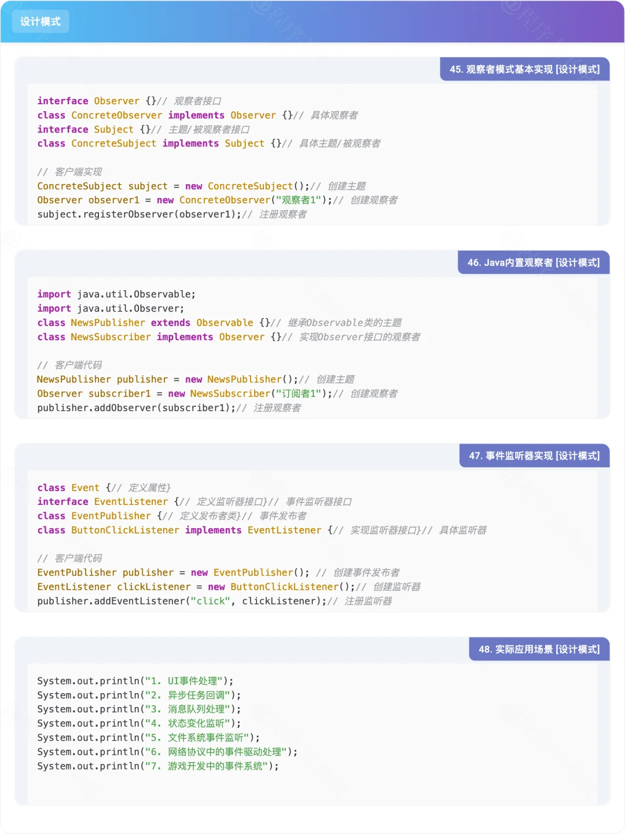Click line 'import java.util.Observer;'

[111, 308]
